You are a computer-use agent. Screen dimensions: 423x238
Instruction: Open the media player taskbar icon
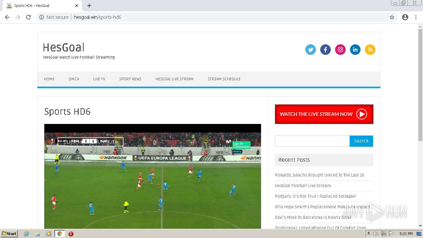(49, 234)
